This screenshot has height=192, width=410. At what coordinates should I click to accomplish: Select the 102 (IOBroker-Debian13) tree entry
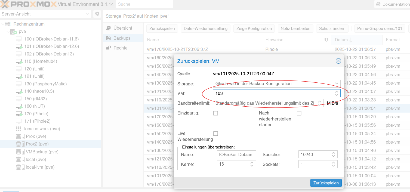49,54
